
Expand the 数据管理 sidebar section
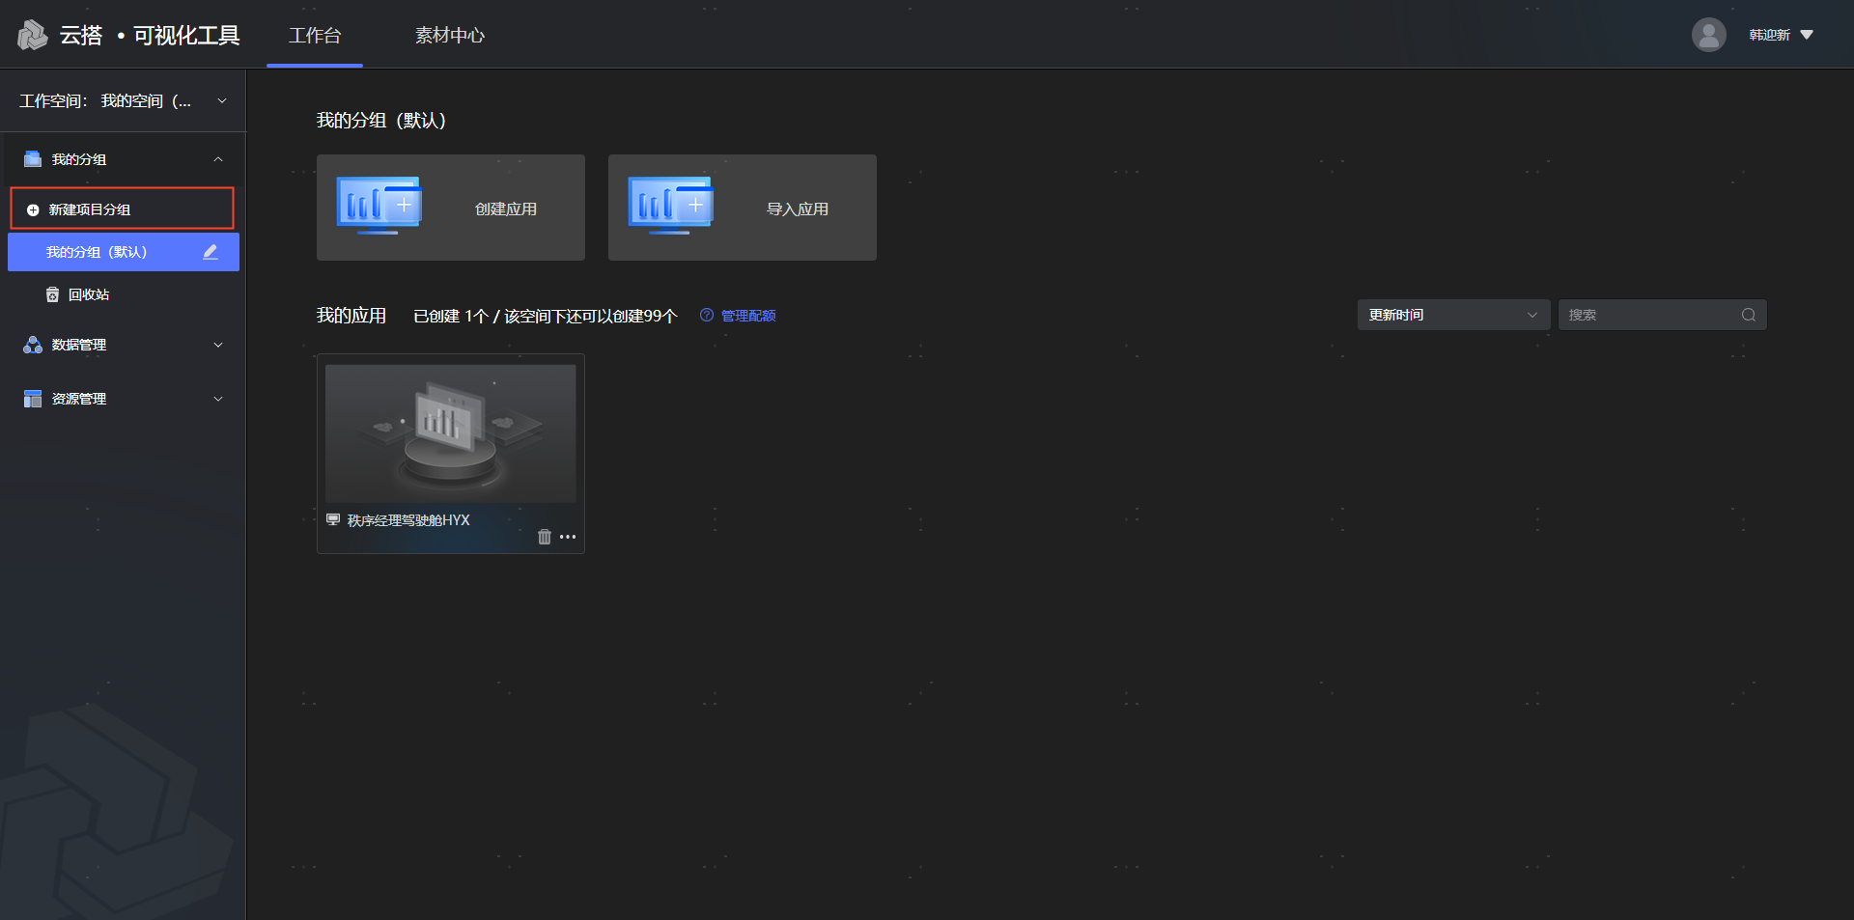click(x=218, y=345)
